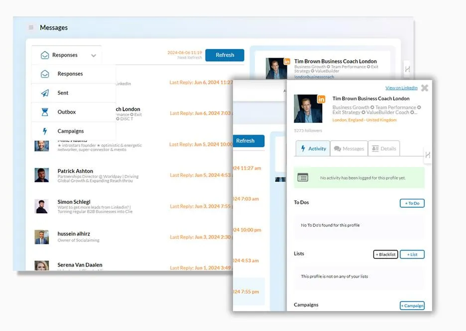Image resolution: width=466 pixels, height=331 pixels.
Task: Click the activity log list icon
Action: pos(303,177)
